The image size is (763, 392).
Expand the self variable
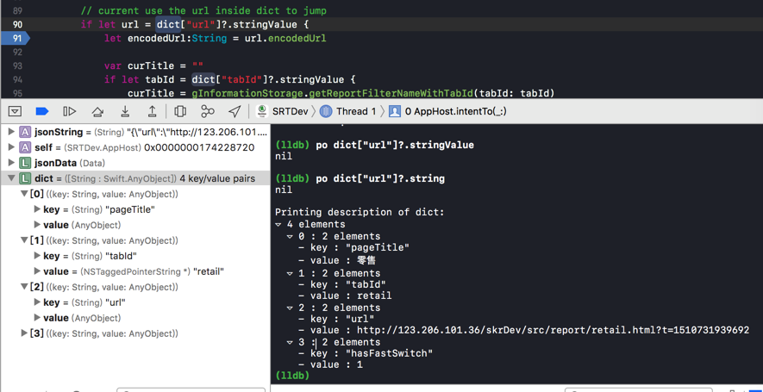[12, 147]
